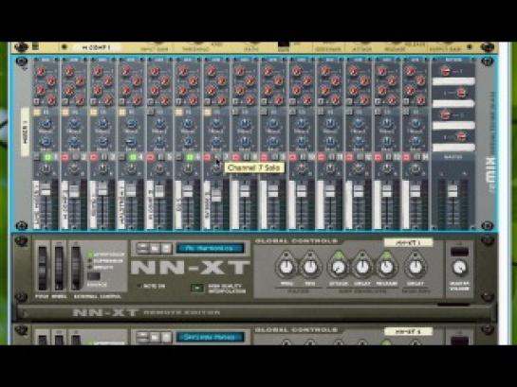Click the aux Return 1 knob in the master section
Viewport: 517px width, 387px height.
coord(445,71)
